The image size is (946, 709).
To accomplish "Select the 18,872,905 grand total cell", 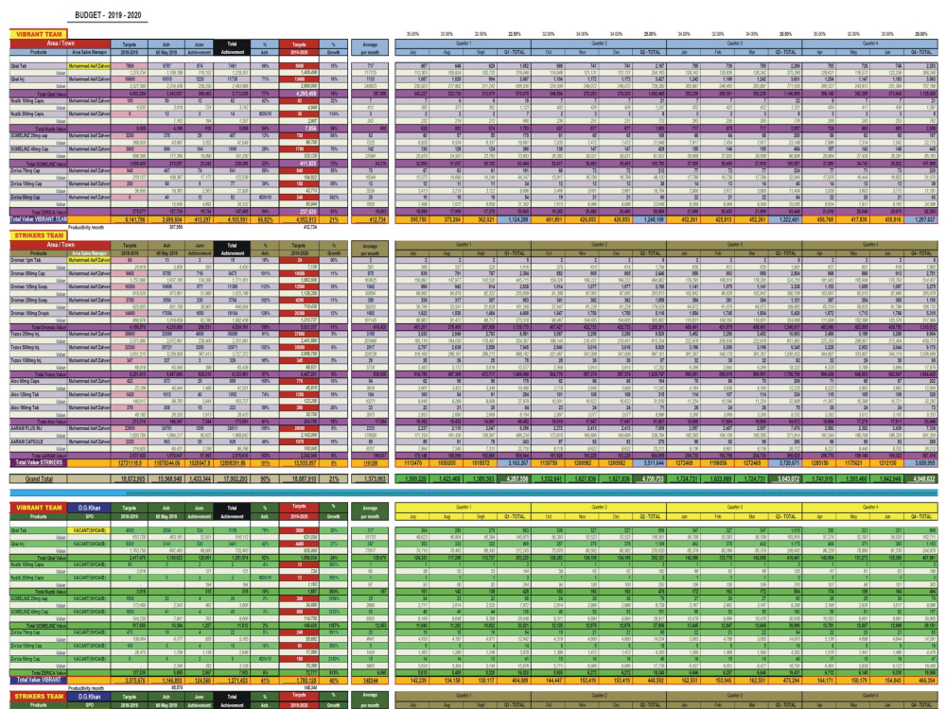I will tap(129, 478).
